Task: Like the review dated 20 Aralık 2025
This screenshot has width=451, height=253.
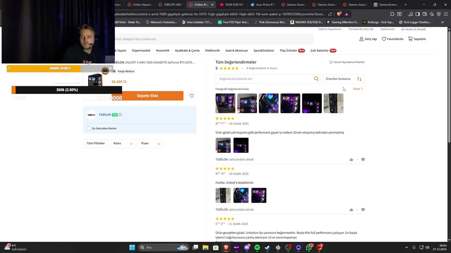Action: point(351,160)
